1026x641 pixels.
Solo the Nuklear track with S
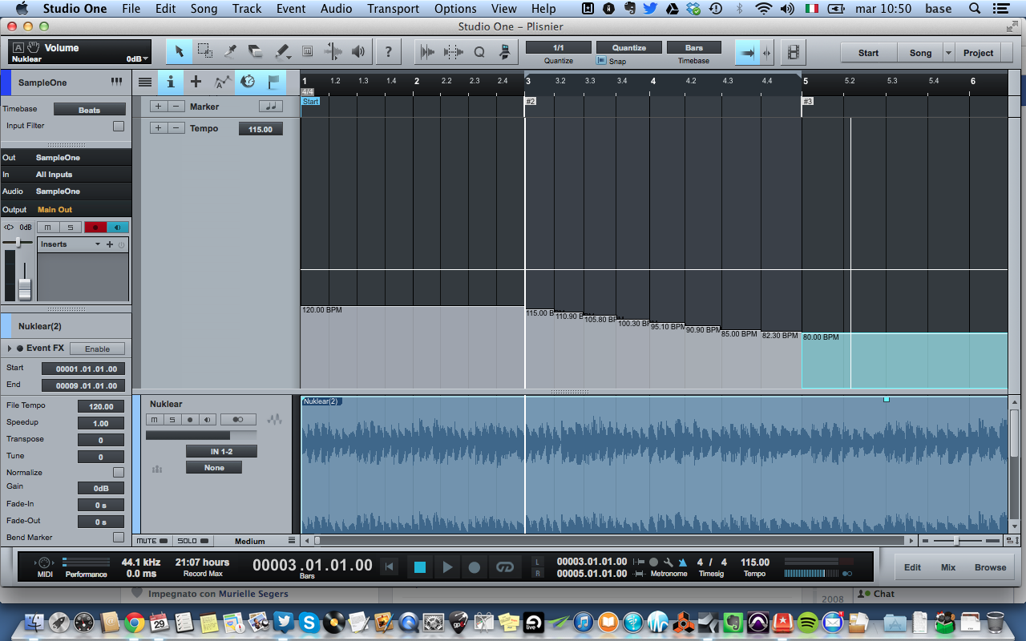tap(172, 419)
